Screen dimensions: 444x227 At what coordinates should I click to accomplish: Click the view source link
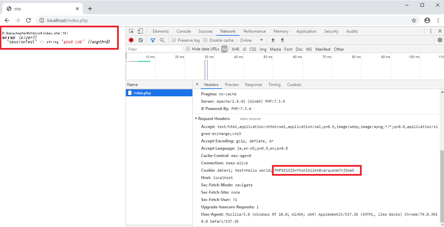pos(250,119)
